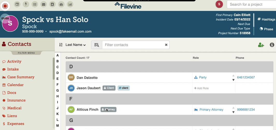The width and height of the screenshot is (276, 130).
Task: Click the advanced filter search icon
Action: [97, 45]
